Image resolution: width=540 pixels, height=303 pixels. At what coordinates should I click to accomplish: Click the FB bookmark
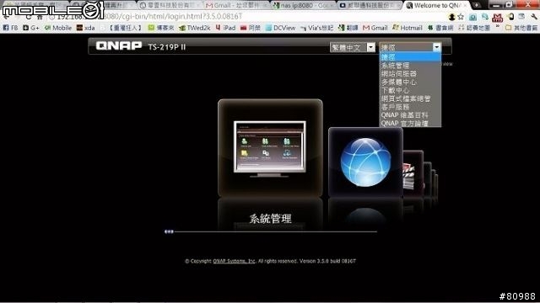(10, 28)
